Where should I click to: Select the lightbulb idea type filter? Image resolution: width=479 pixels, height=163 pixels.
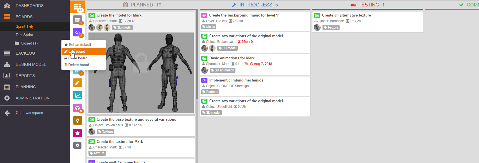click(x=77, y=120)
